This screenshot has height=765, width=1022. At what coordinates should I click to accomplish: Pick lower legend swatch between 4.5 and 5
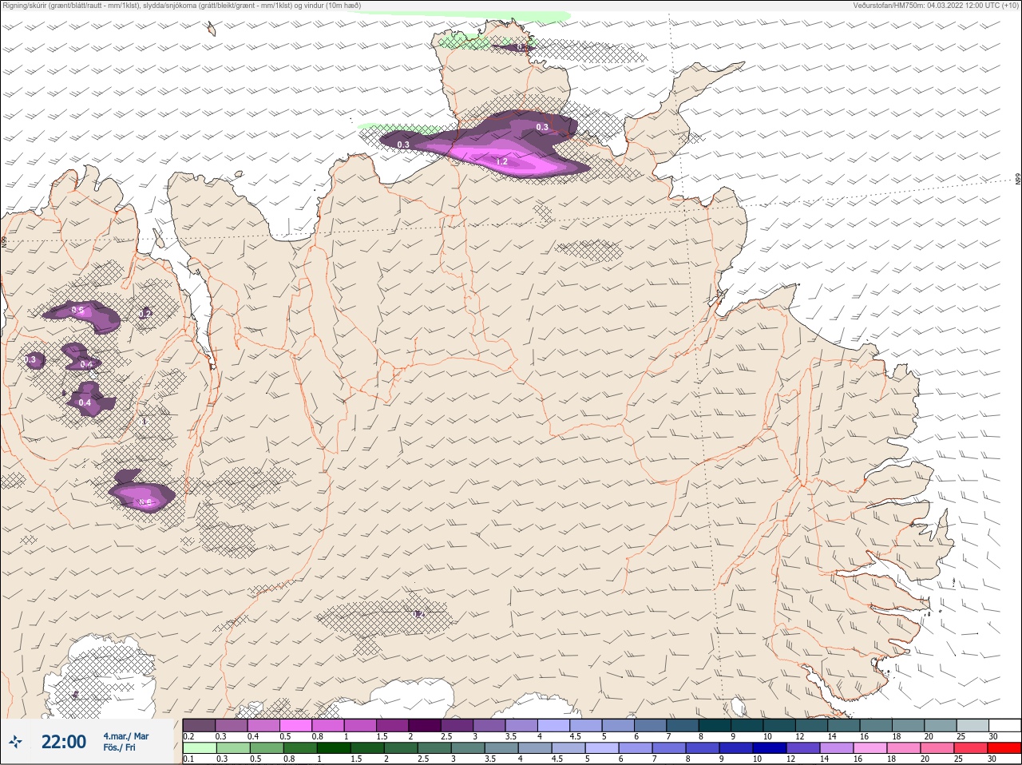(x=568, y=748)
